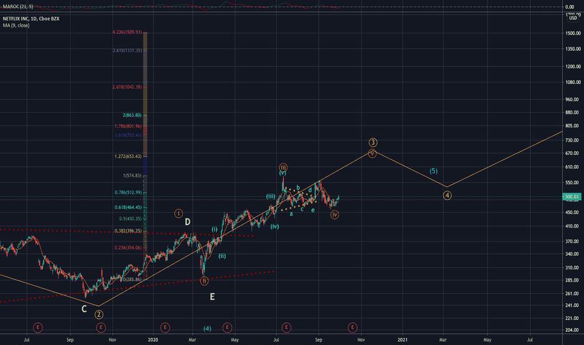Open the USD currency selector
Screen dimensions: 584x345
[x=573, y=18]
